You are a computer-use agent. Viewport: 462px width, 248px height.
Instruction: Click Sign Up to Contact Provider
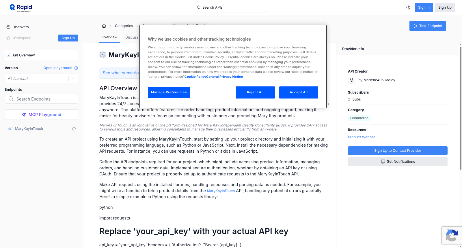(398, 151)
